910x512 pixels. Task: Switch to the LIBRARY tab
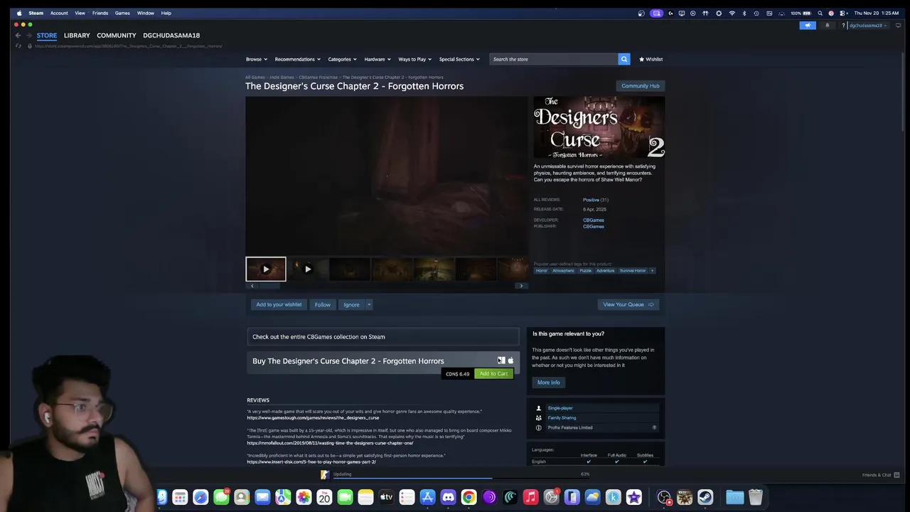click(x=77, y=35)
